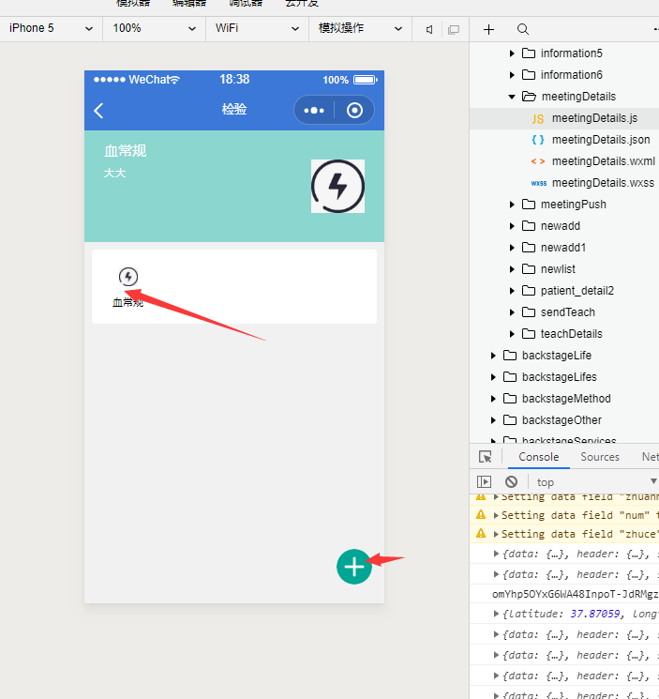659x699 pixels.
Task: Open the iPhone 5 device dropdown
Action: (x=51, y=28)
